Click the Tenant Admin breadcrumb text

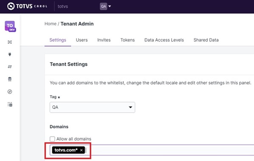[x=77, y=24]
